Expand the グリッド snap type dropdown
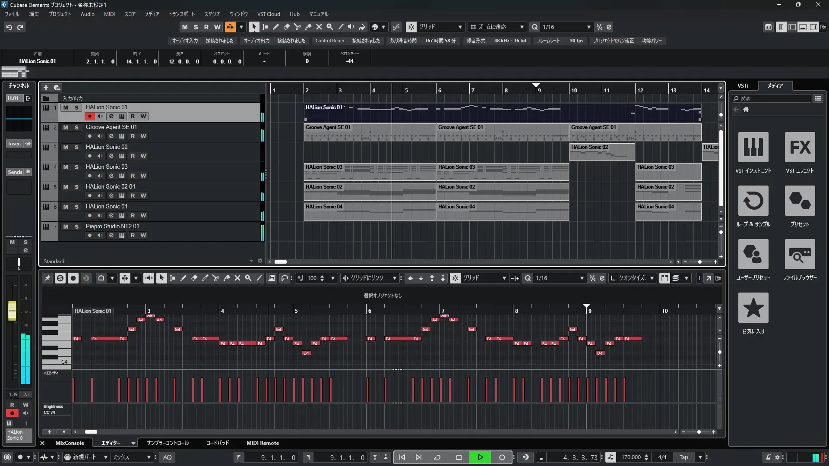The height and width of the screenshot is (466, 829). coord(460,27)
